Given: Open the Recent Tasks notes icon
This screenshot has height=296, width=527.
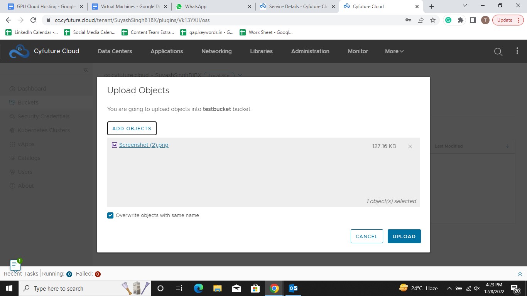Looking at the screenshot, I should point(15,265).
